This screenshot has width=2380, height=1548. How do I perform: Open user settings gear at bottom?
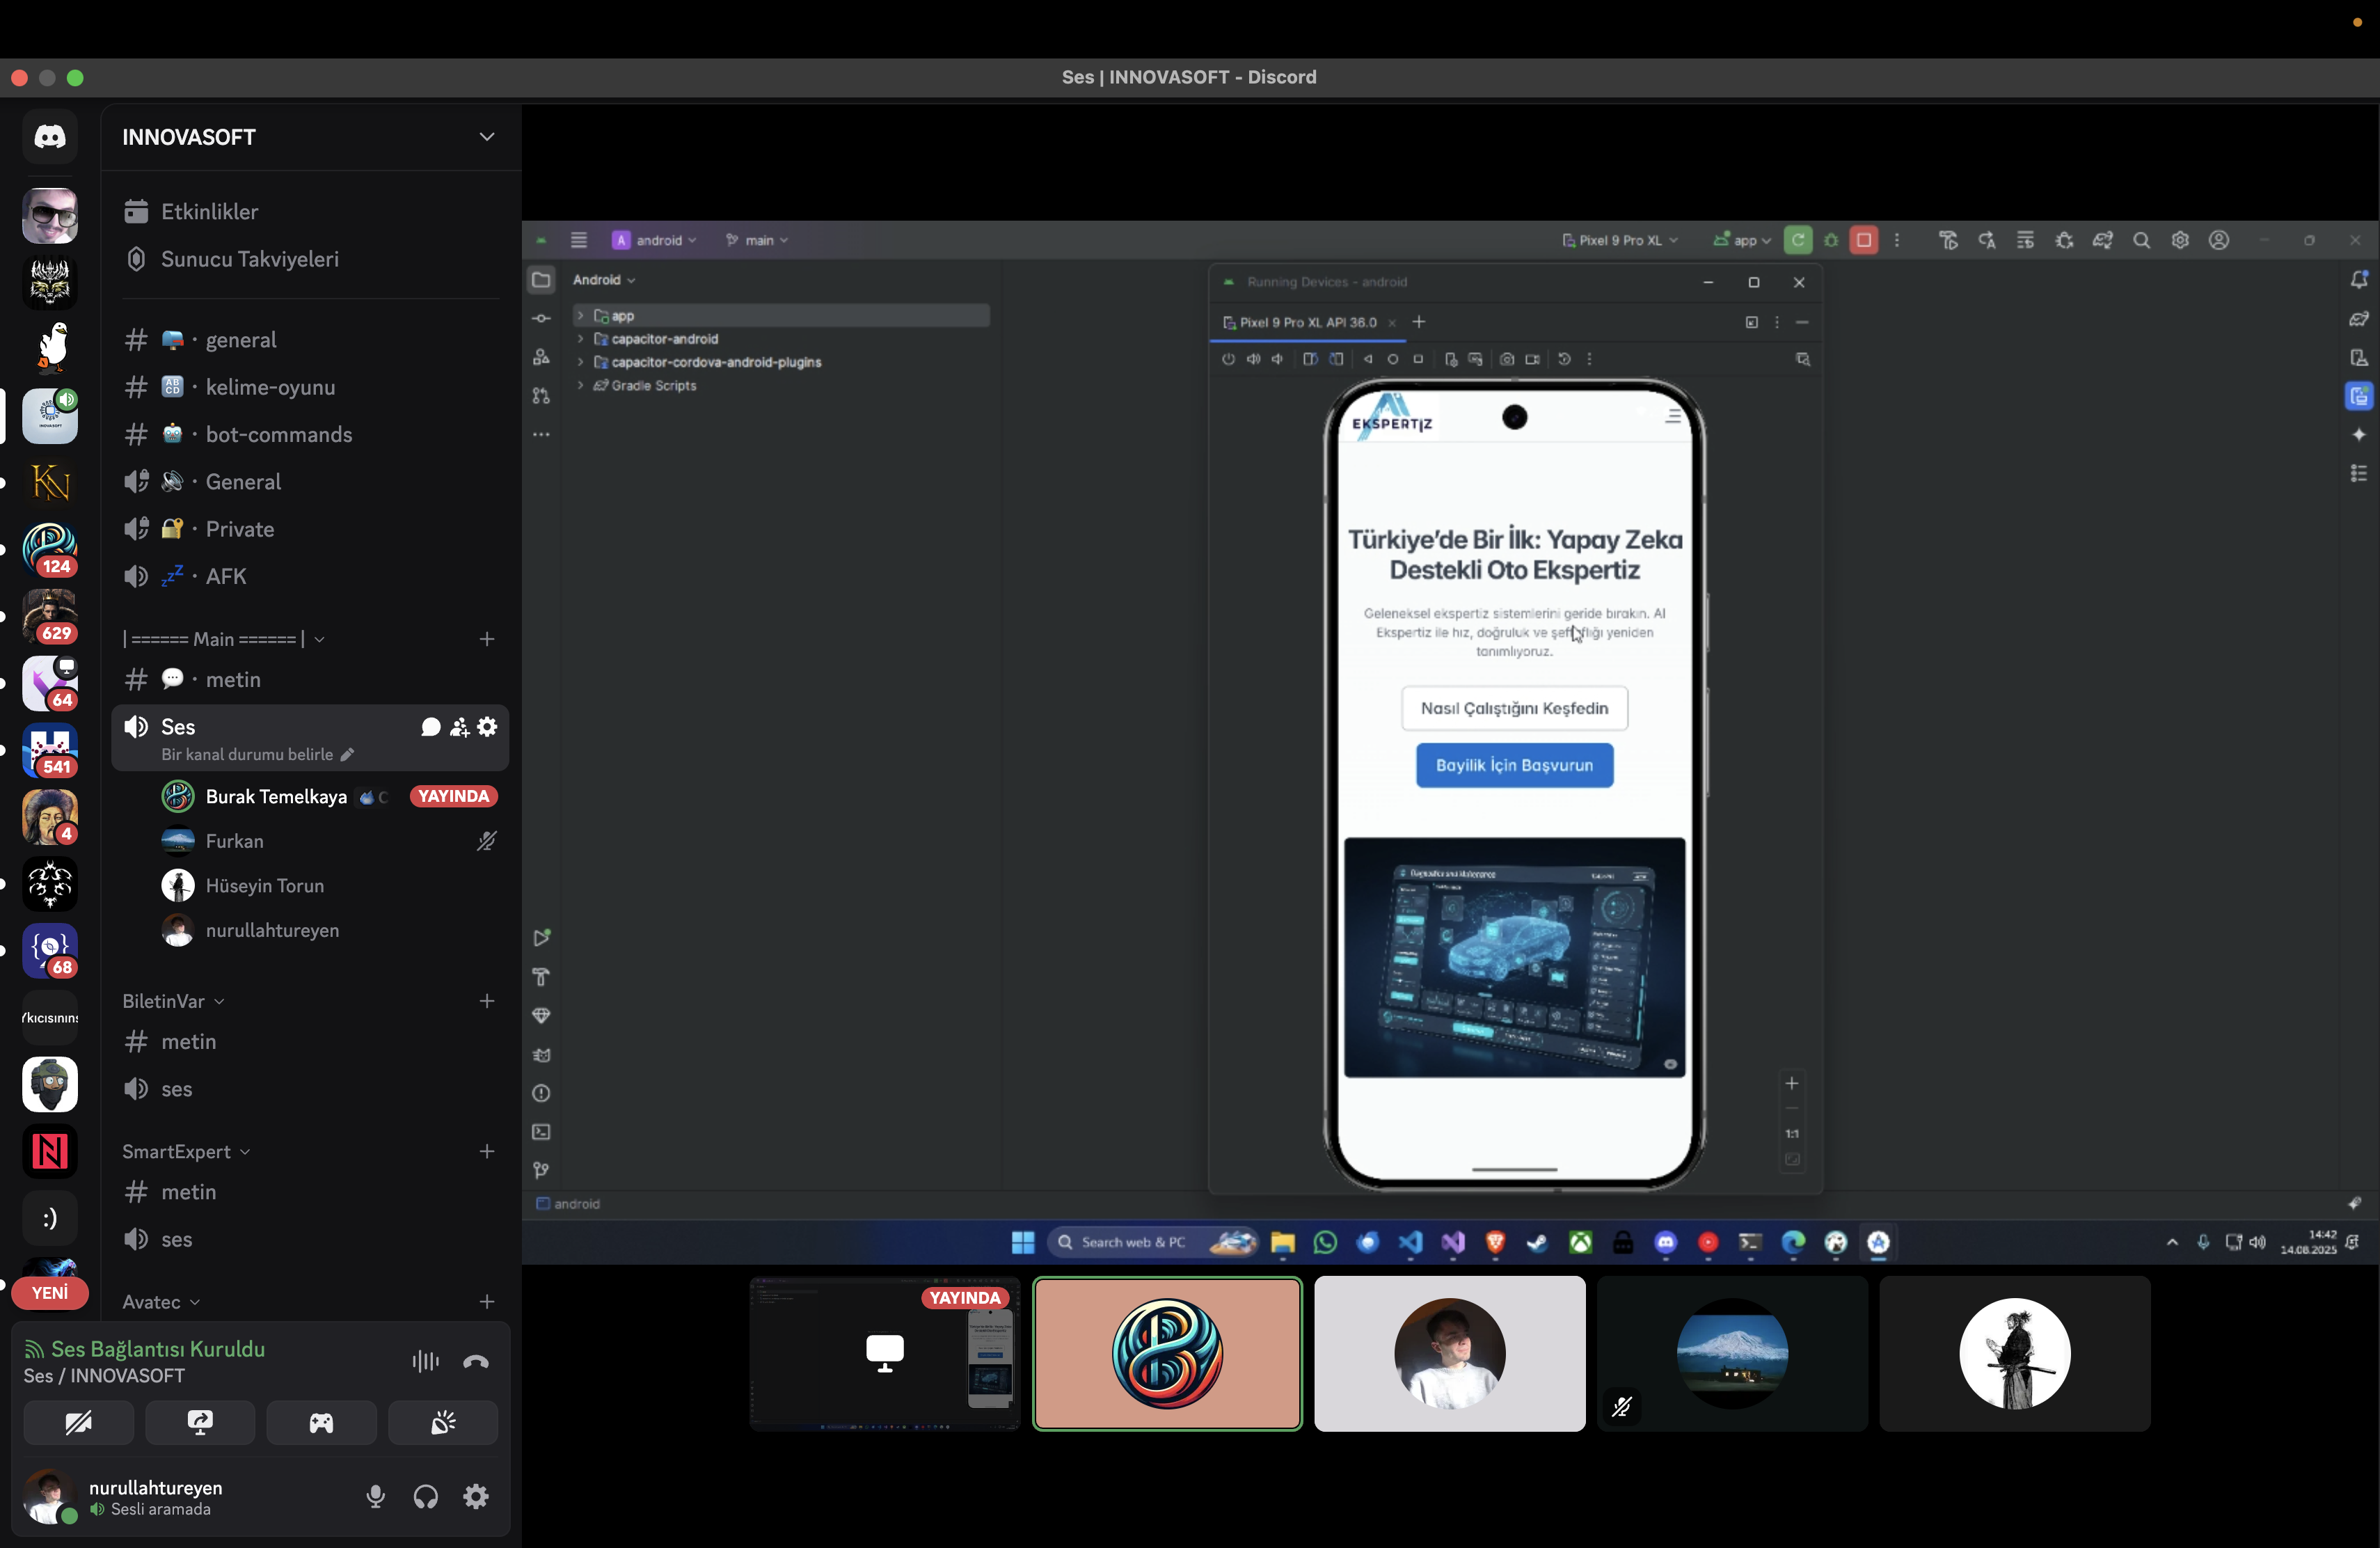(476, 1496)
